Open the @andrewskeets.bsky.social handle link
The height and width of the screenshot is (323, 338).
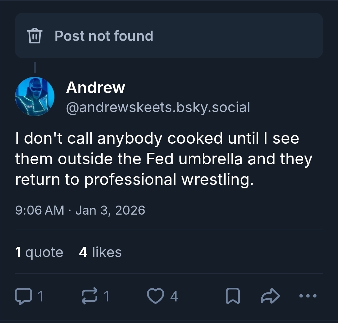click(158, 107)
